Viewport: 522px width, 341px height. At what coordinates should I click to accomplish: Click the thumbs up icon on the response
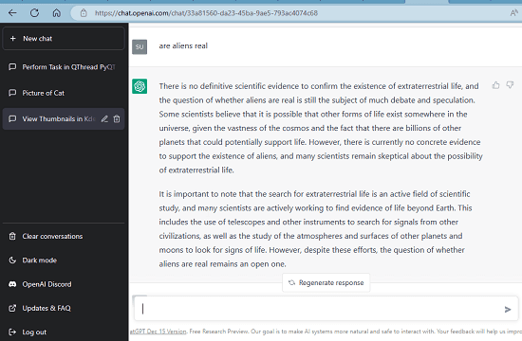pos(495,85)
